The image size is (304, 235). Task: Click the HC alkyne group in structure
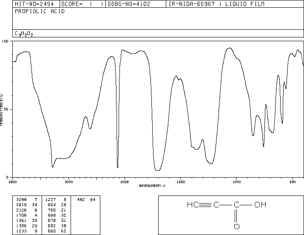pos(193,205)
